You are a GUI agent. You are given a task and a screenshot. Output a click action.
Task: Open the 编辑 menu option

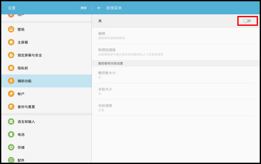pyautogui.click(x=176, y=36)
